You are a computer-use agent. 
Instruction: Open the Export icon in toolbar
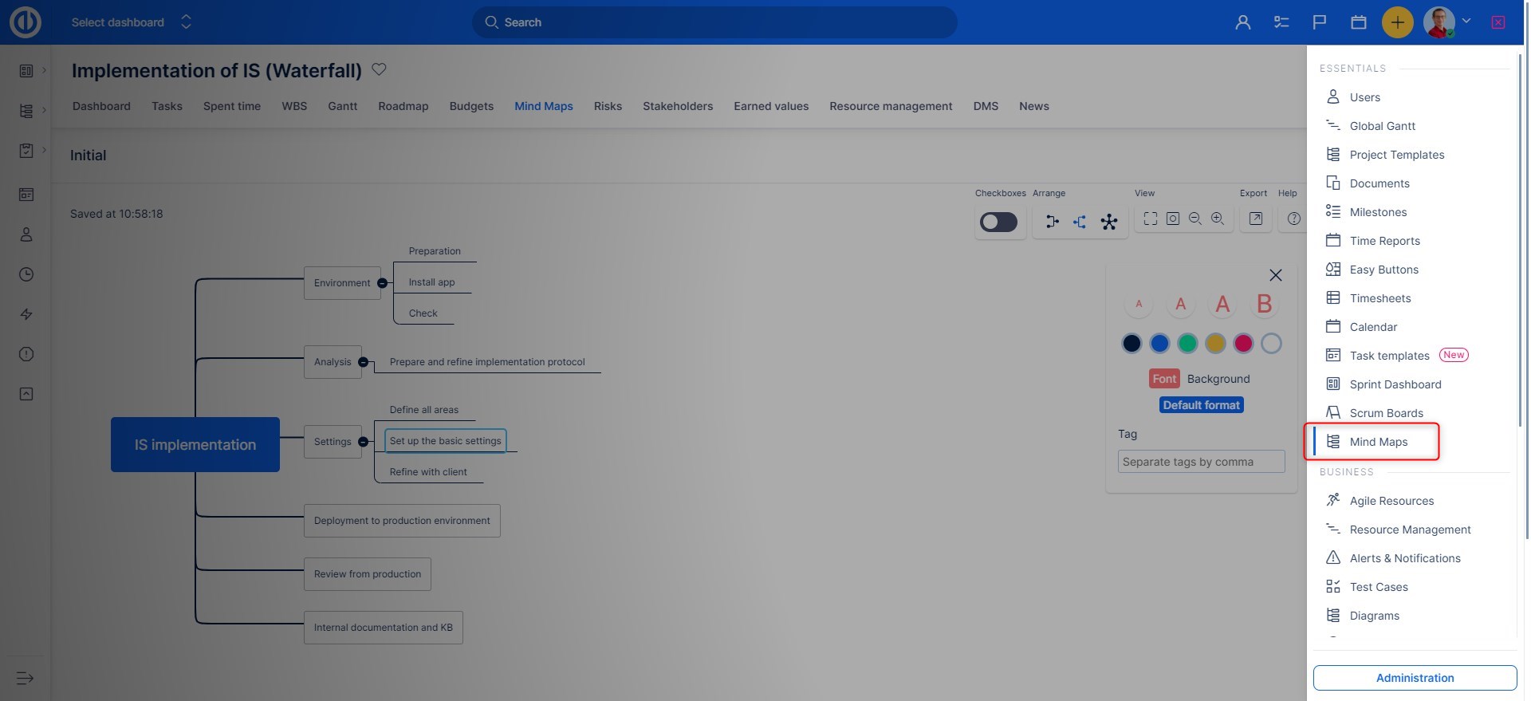(x=1255, y=219)
